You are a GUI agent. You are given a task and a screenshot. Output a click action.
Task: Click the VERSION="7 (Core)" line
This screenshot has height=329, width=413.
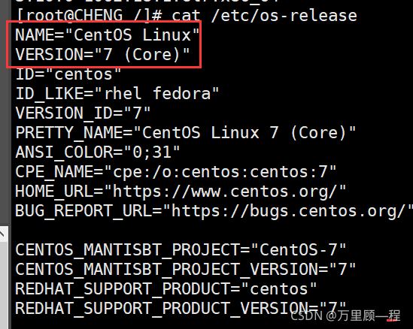coord(102,54)
